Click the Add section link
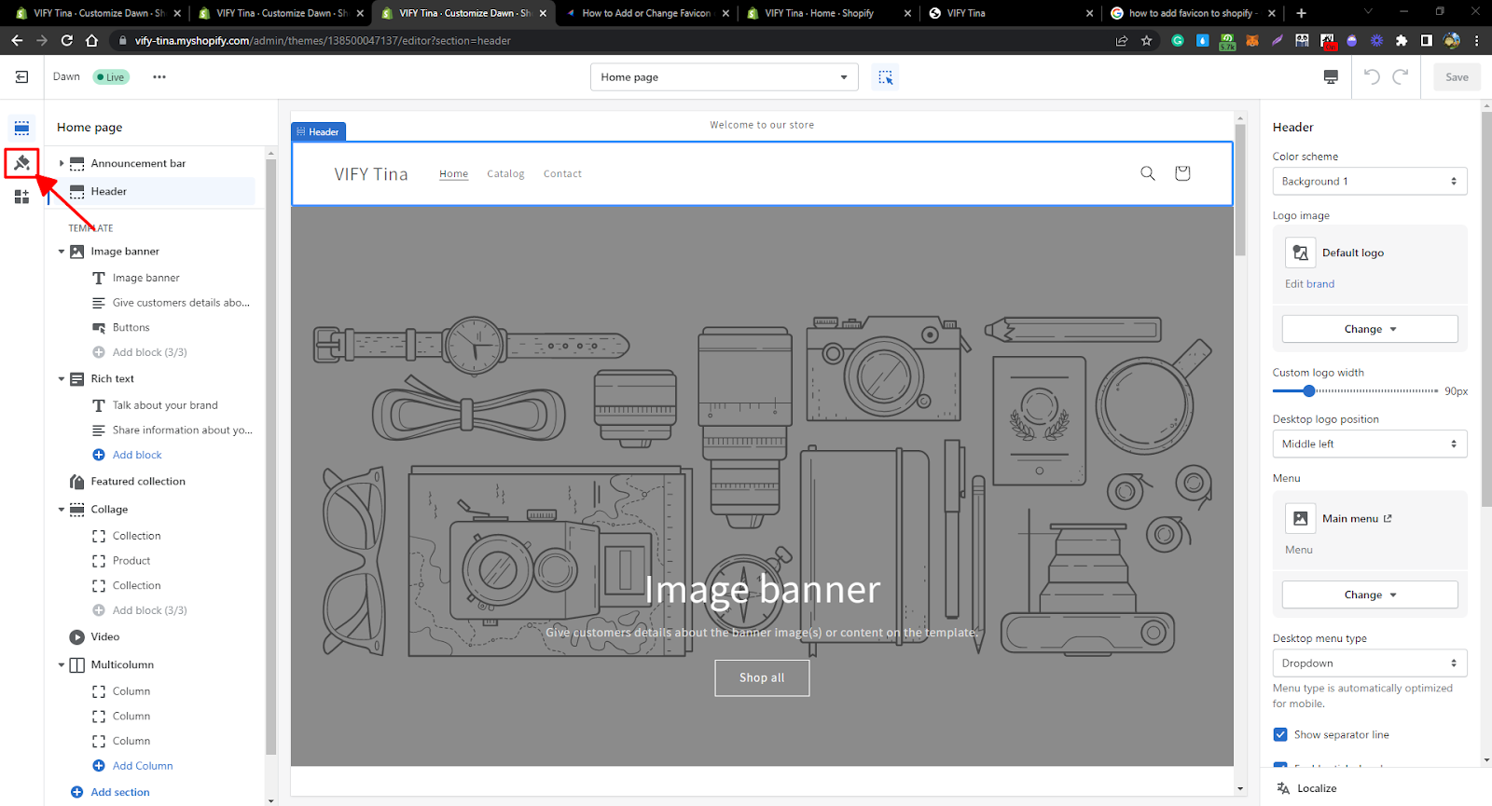 click(x=120, y=793)
